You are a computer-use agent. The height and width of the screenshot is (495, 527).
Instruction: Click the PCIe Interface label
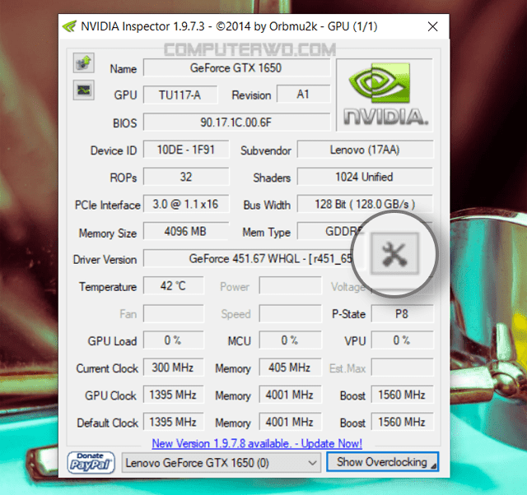click(x=108, y=205)
